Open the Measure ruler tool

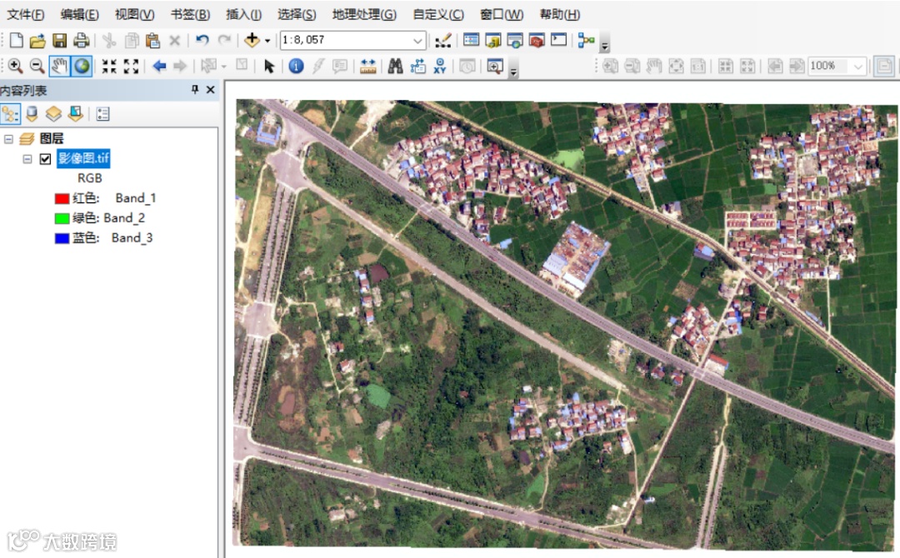[367, 67]
